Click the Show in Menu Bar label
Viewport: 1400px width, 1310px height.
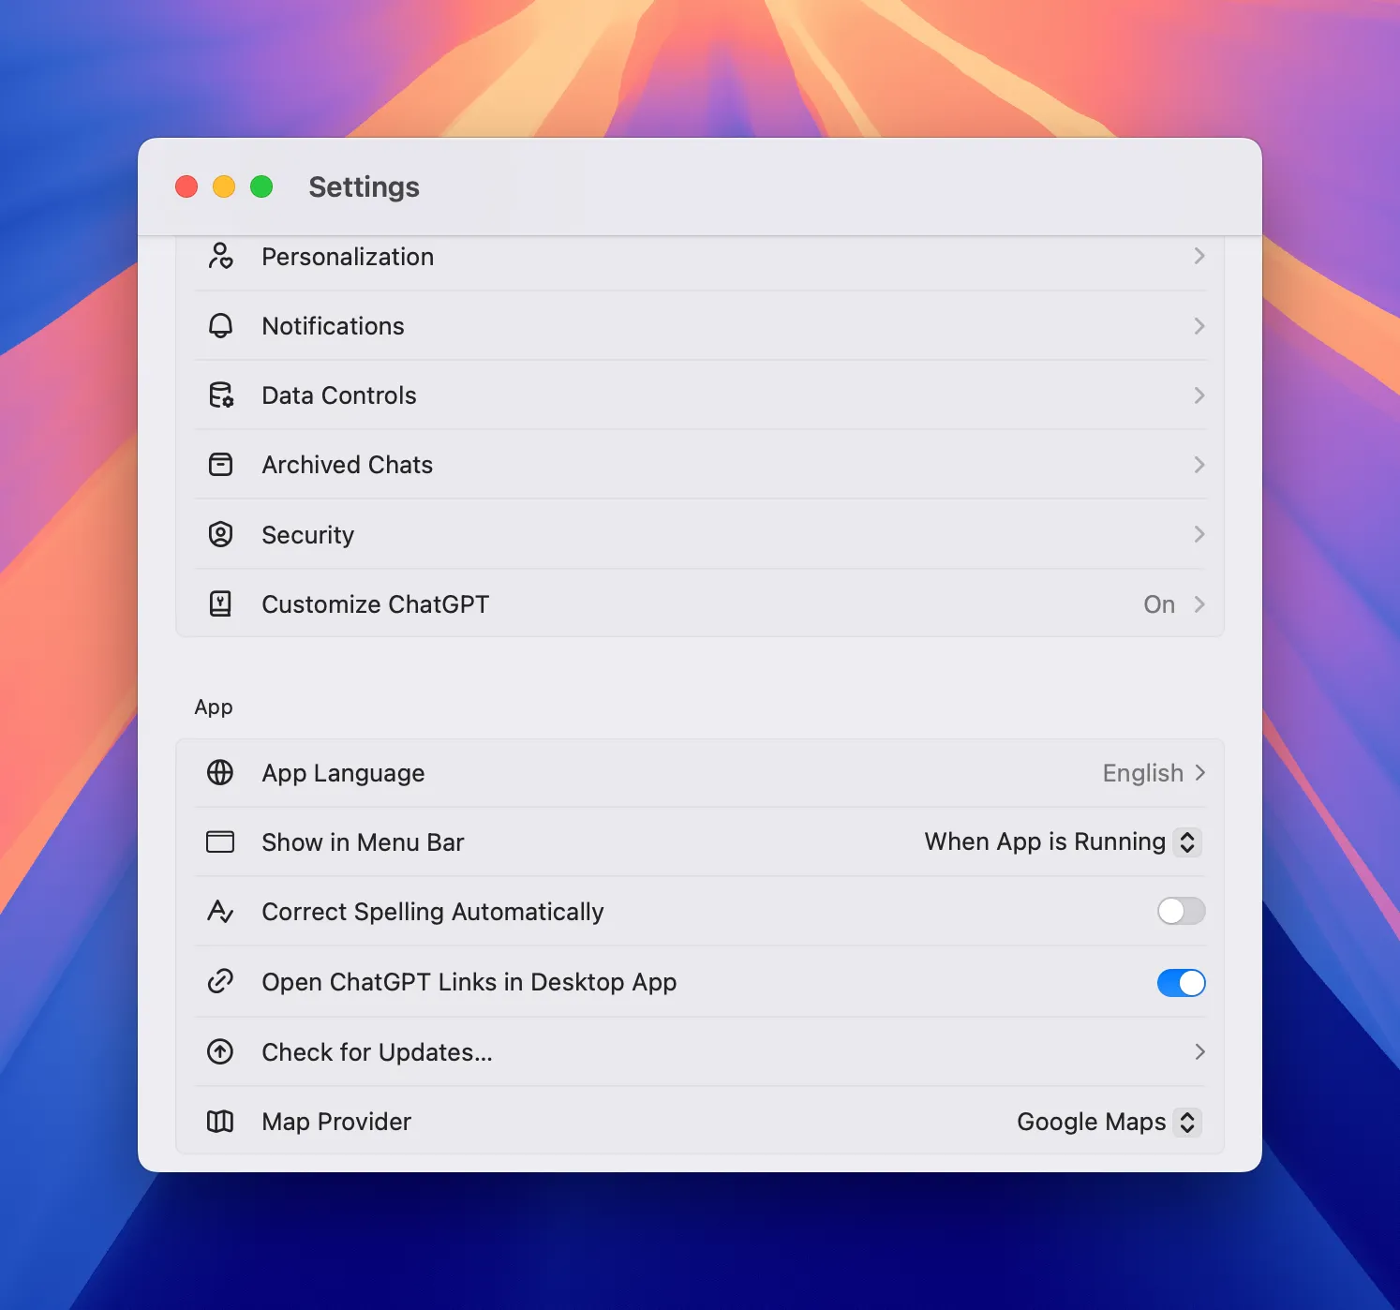tap(363, 842)
